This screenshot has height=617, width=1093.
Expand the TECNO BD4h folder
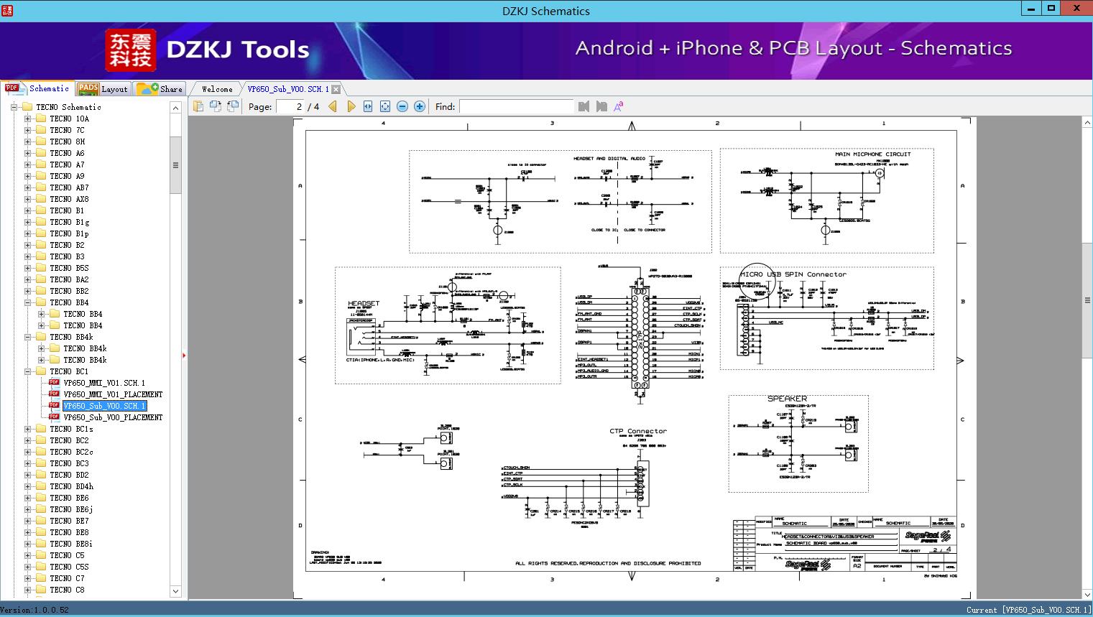tap(27, 486)
